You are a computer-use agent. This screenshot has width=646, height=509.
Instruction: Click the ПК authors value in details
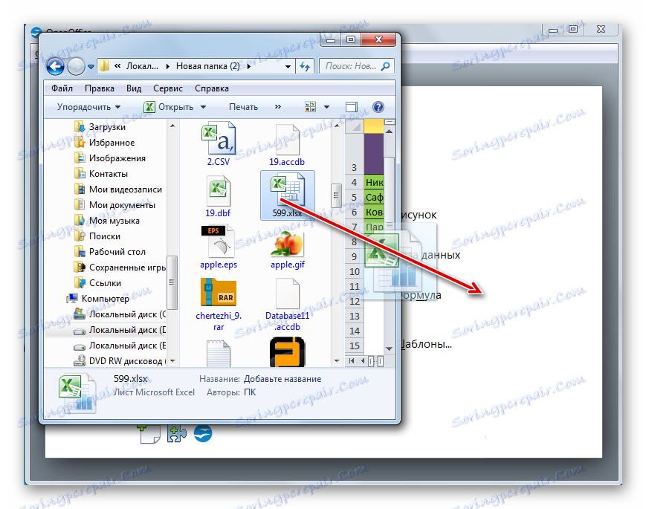coord(250,392)
